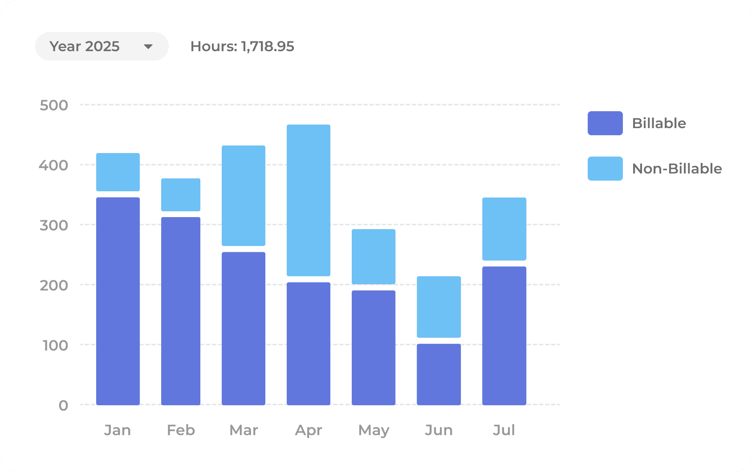This screenshot has height=472, width=752.
Task: Click the 0 baseline value on the y-axis
Action: pyautogui.click(x=63, y=405)
